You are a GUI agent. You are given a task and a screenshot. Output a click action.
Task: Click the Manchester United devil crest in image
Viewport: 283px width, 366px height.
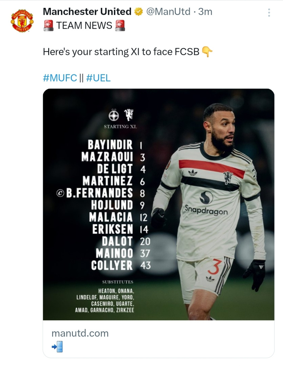tap(129, 115)
